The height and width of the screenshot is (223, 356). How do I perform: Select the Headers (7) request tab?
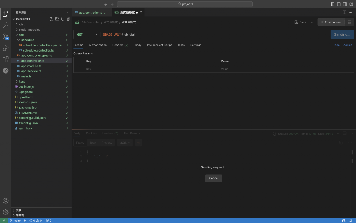120,45
